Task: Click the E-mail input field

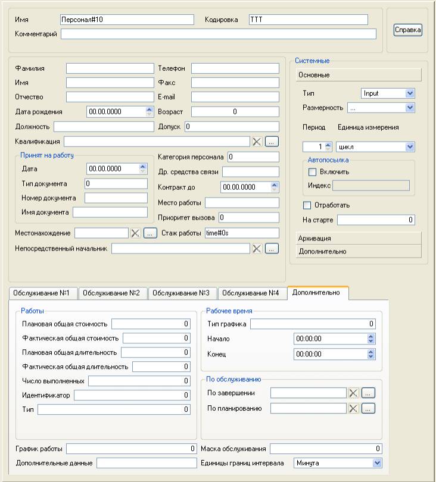Action: click(235, 97)
